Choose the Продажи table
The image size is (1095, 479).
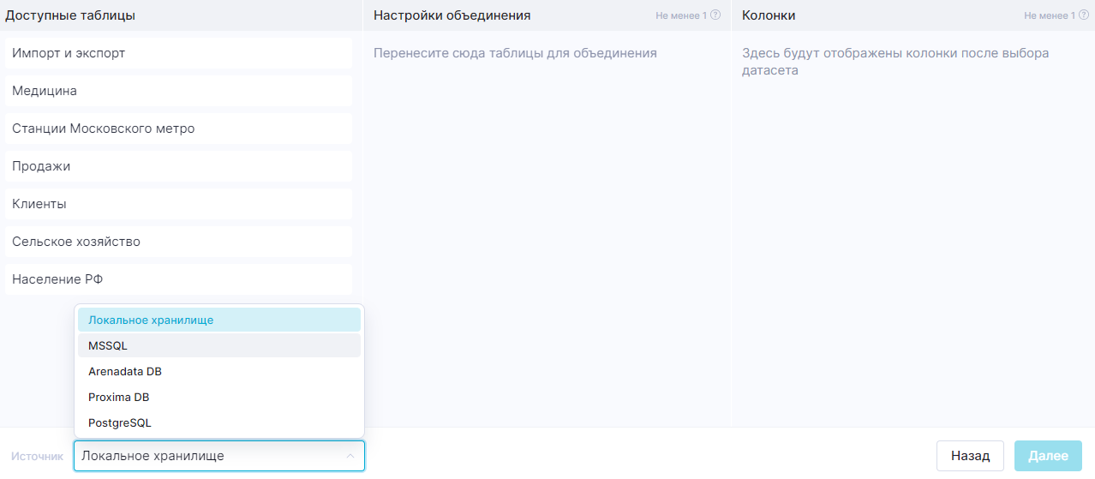[x=178, y=166]
